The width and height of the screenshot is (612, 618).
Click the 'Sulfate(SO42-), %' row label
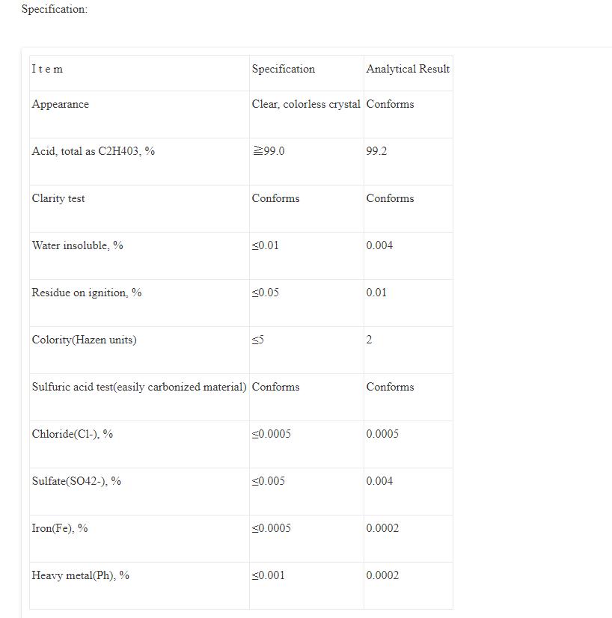tap(76, 482)
